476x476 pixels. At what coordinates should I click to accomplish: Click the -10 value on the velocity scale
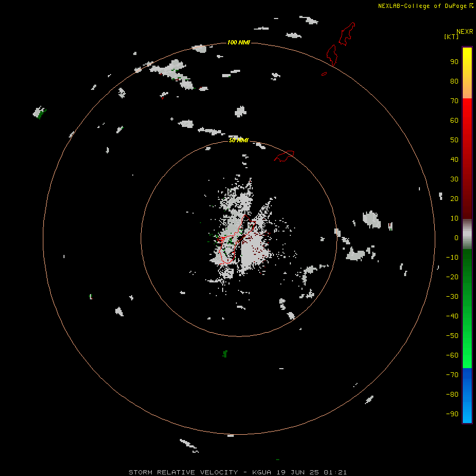coord(452,258)
